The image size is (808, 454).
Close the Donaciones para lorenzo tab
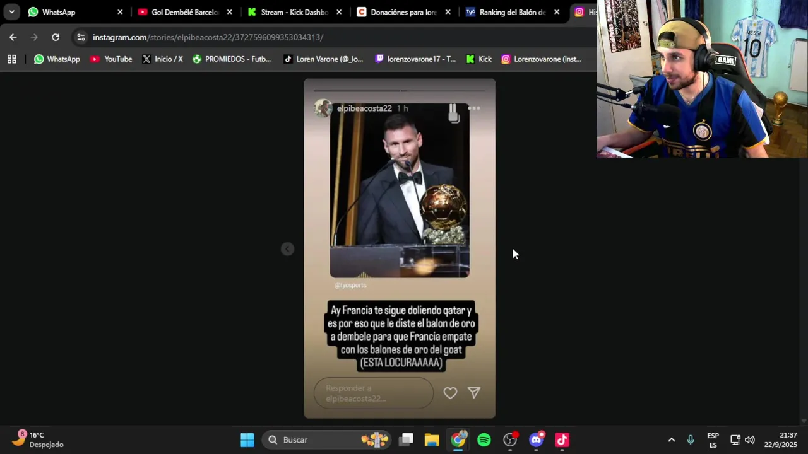tap(448, 12)
